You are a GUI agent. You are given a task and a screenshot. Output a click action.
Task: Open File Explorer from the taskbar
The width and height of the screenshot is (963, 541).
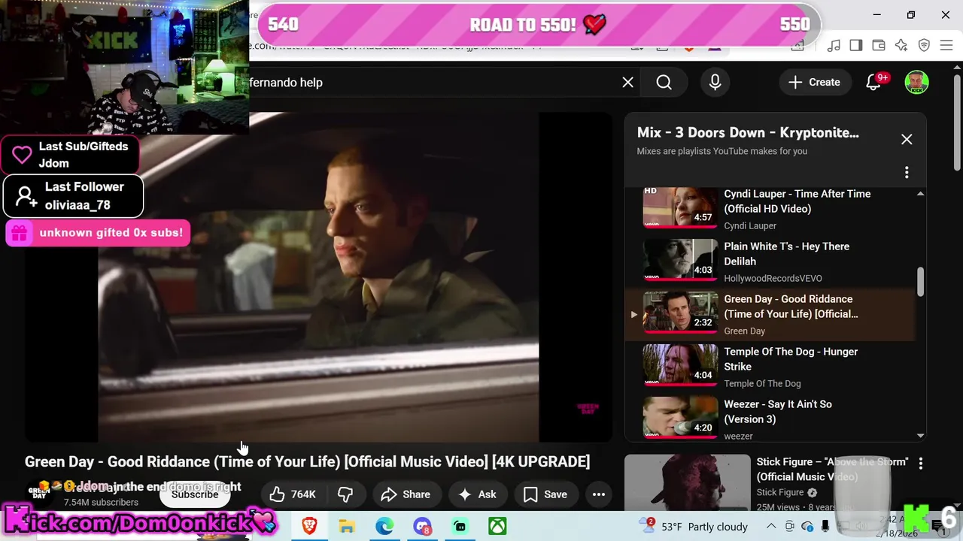click(347, 527)
